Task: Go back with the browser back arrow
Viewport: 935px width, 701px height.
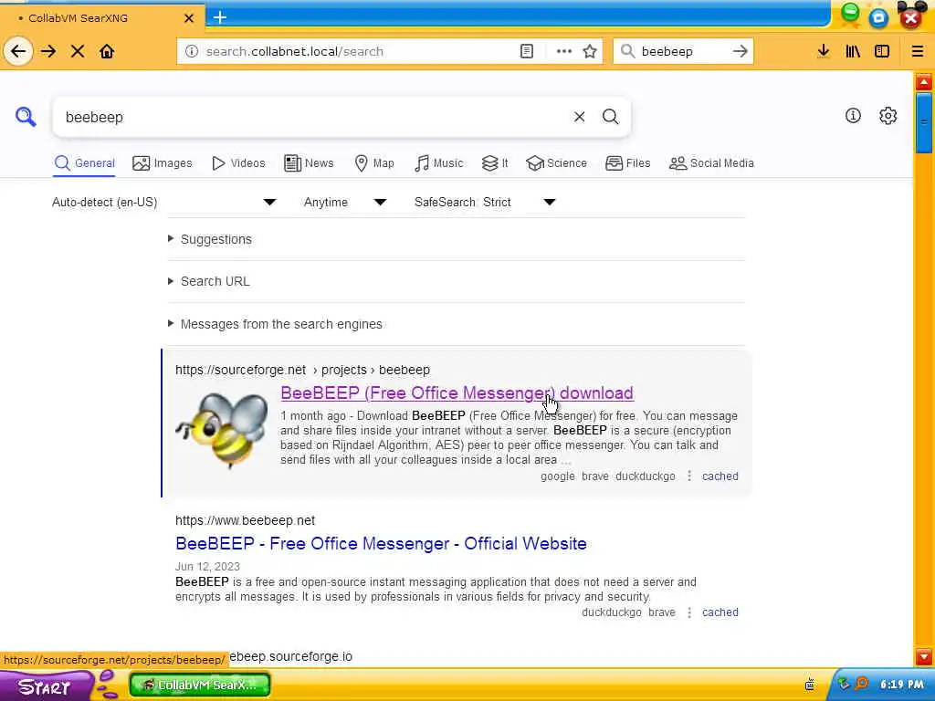Action: (18, 51)
